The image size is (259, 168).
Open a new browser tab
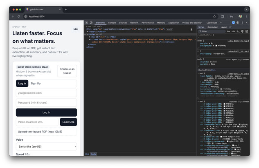coord(65,9)
